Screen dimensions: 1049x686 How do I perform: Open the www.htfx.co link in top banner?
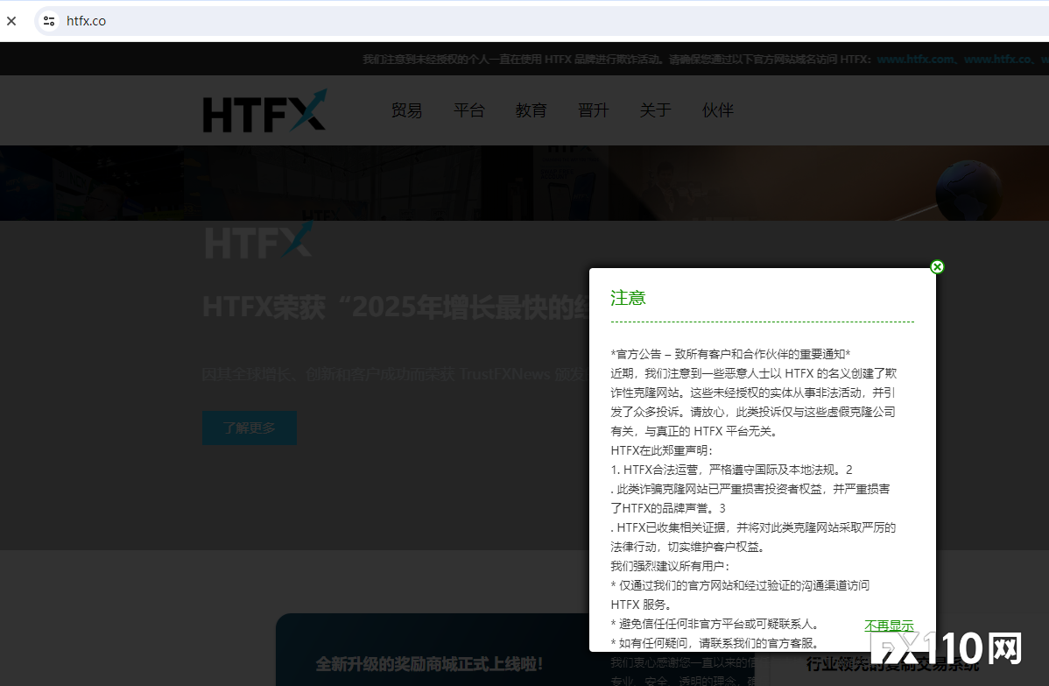996,60
